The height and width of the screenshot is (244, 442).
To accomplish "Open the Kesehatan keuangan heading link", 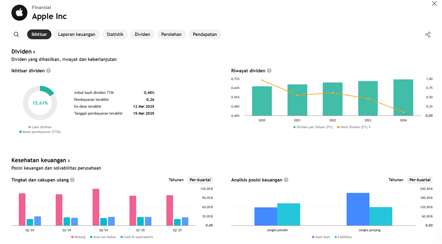I will [x=41, y=160].
